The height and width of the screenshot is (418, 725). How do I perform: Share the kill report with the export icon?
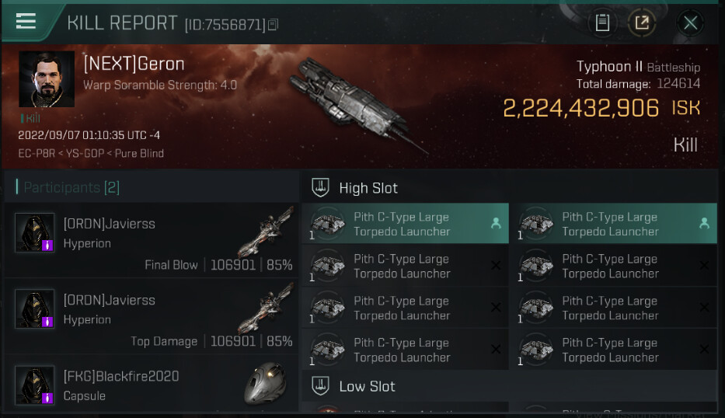[642, 23]
